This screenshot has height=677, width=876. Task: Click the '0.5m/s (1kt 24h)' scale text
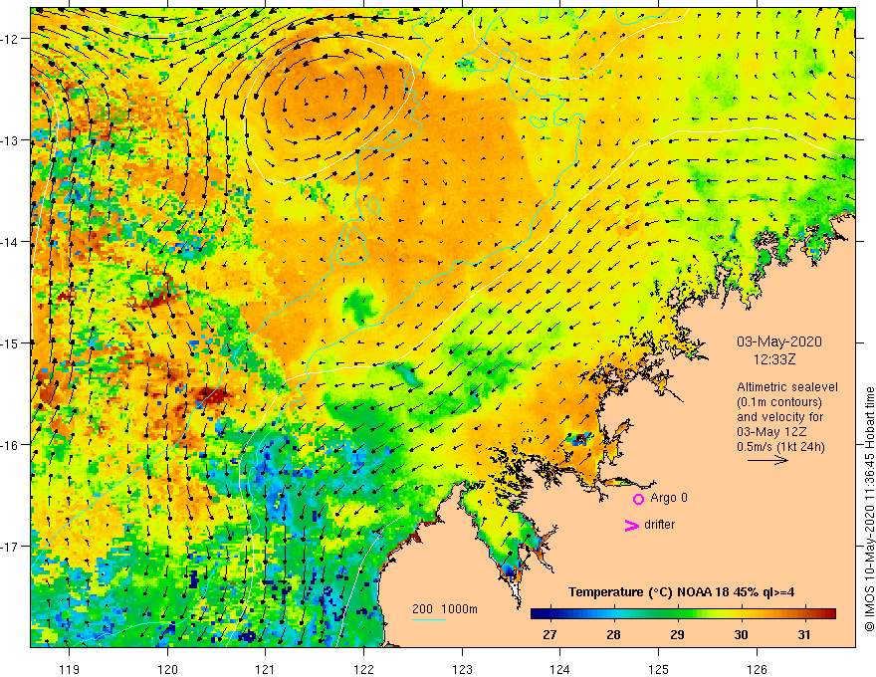point(780,447)
